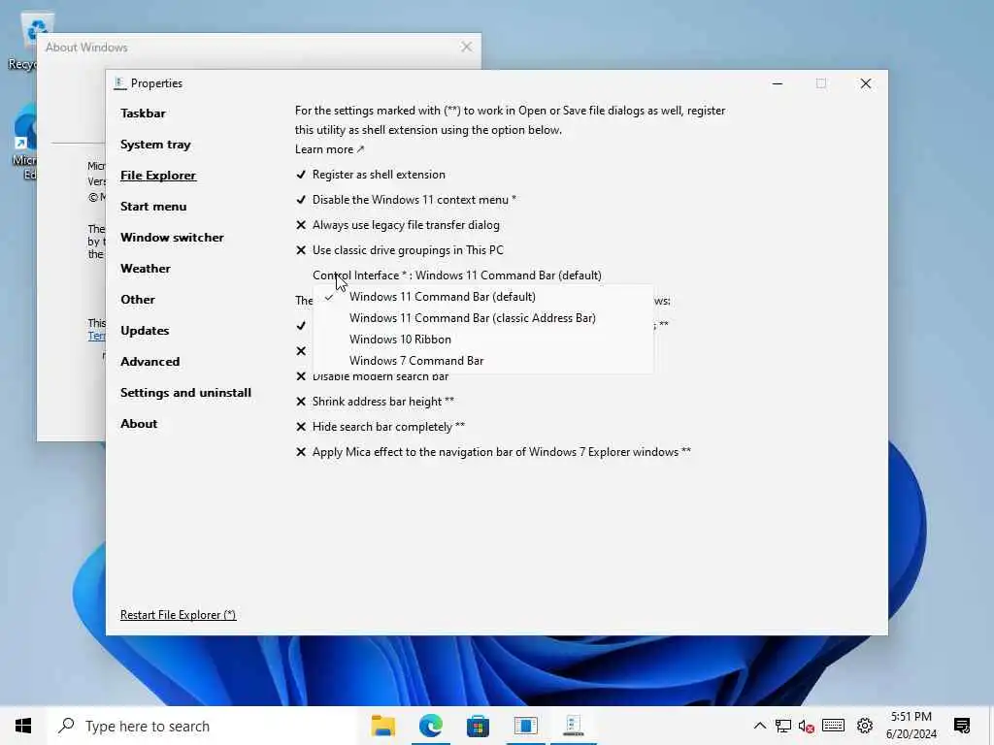
Task: Close the About Windows dialog
Action: [x=467, y=47]
